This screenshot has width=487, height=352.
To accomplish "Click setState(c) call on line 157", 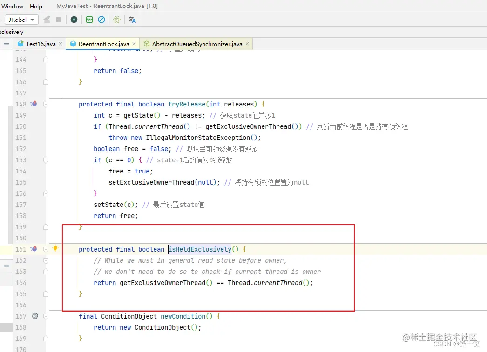I will pos(114,205).
